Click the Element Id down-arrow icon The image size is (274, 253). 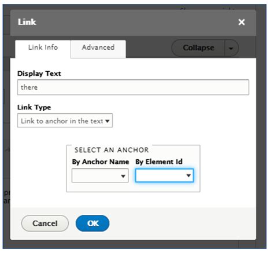click(188, 175)
